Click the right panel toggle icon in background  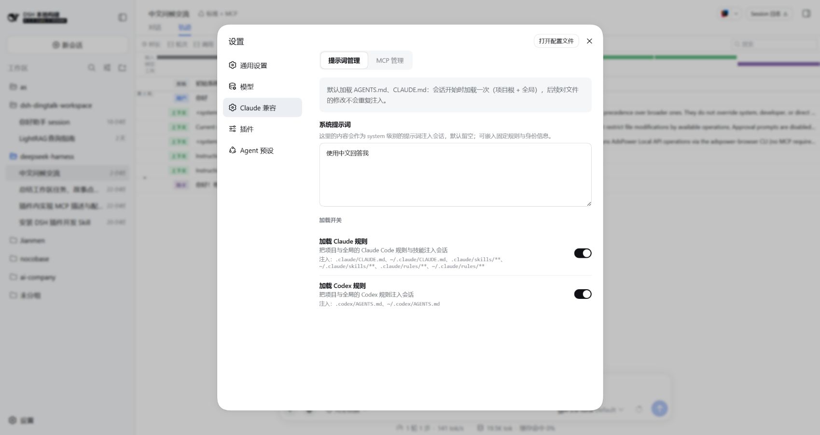806,14
